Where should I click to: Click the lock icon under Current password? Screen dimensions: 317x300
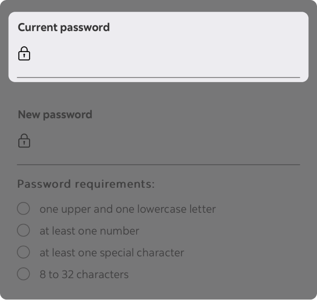(24, 54)
